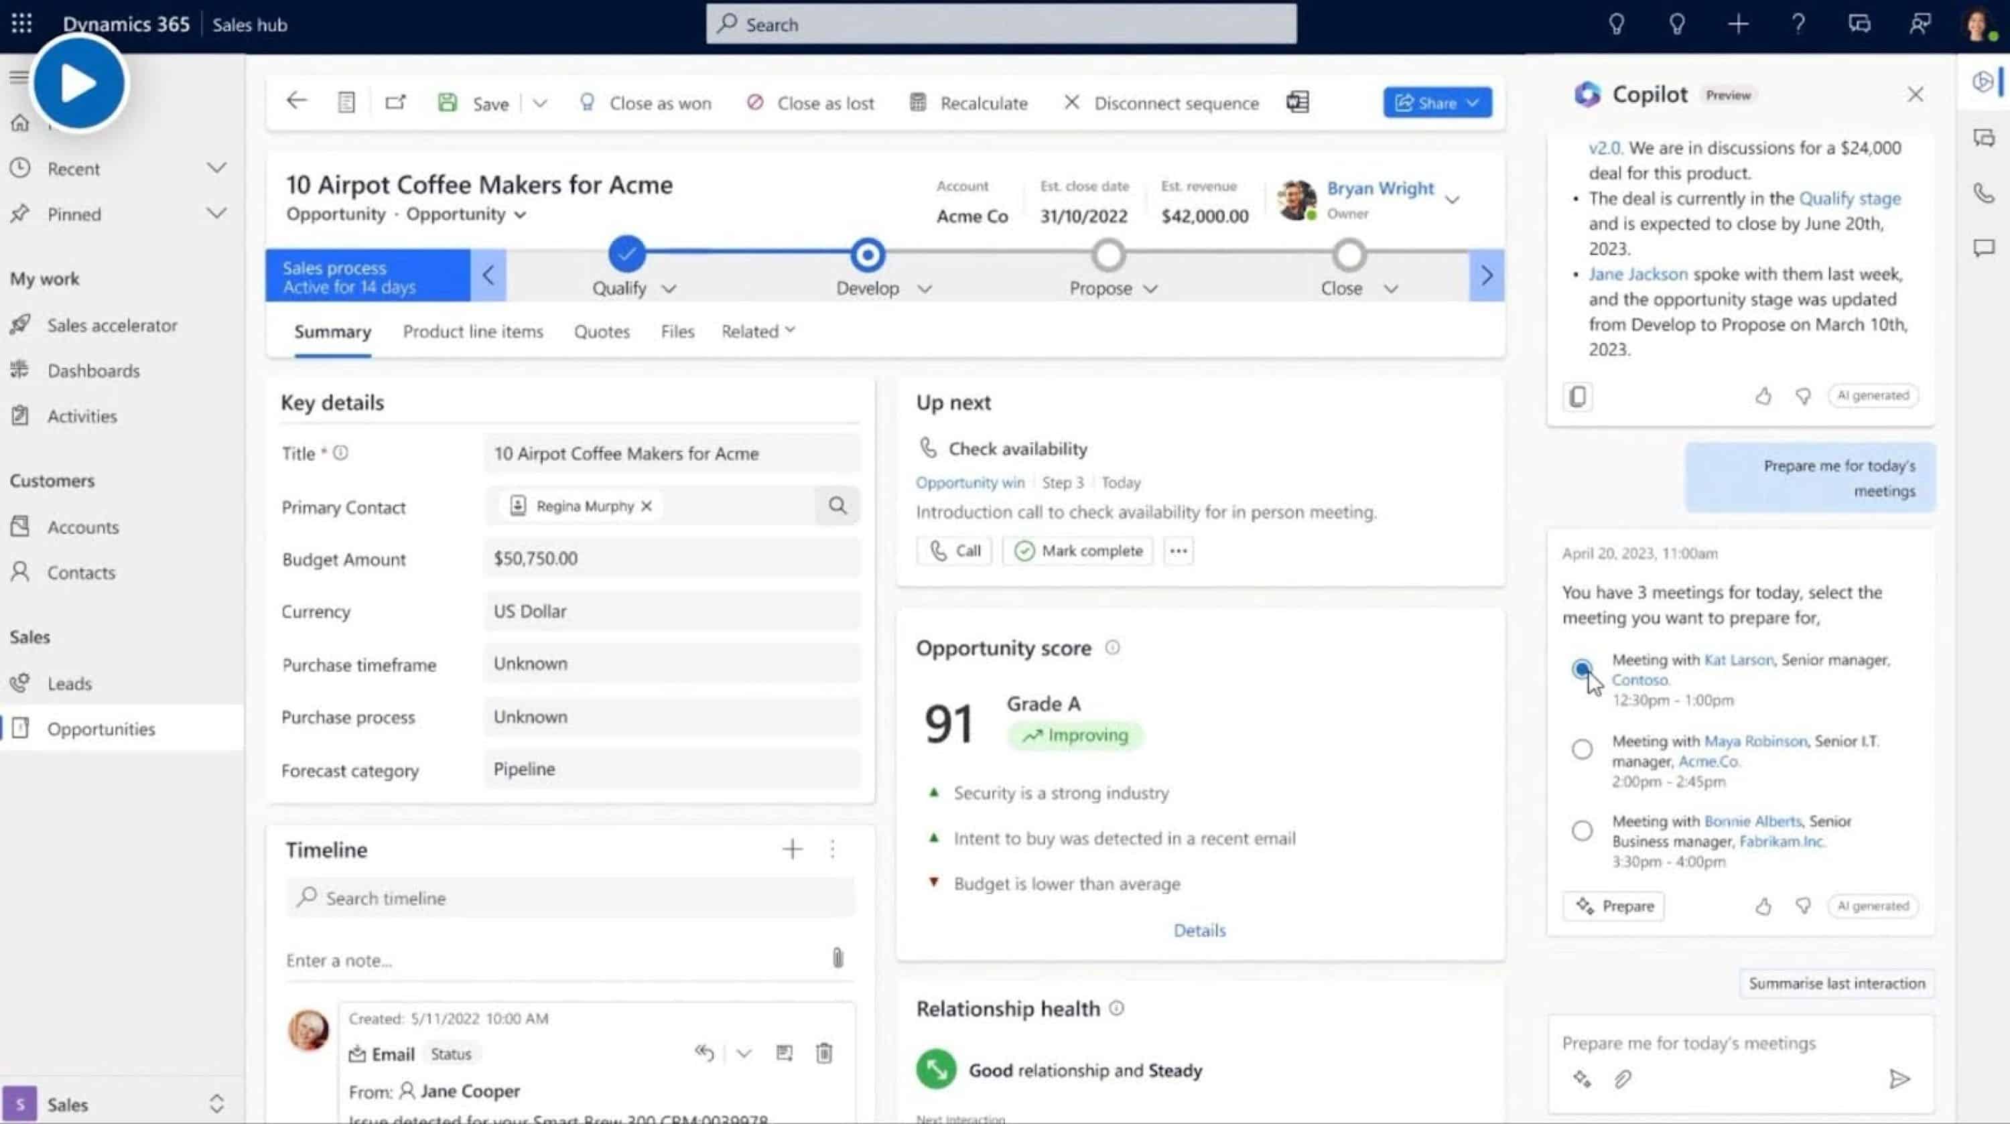Switch to Product line items tab

pyautogui.click(x=473, y=332)
